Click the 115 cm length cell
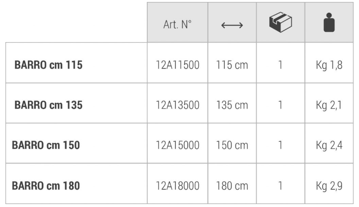 (232, 65)
